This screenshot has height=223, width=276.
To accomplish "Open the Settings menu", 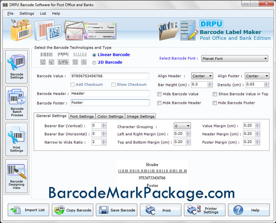I will click(x=27, y=13).
